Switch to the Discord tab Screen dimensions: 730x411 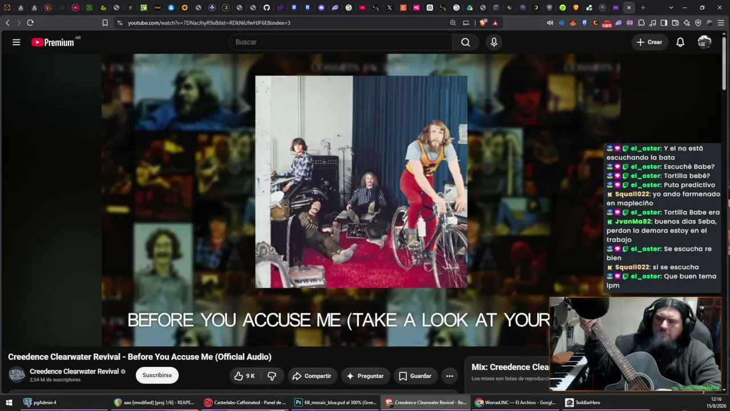click(321, 7)
